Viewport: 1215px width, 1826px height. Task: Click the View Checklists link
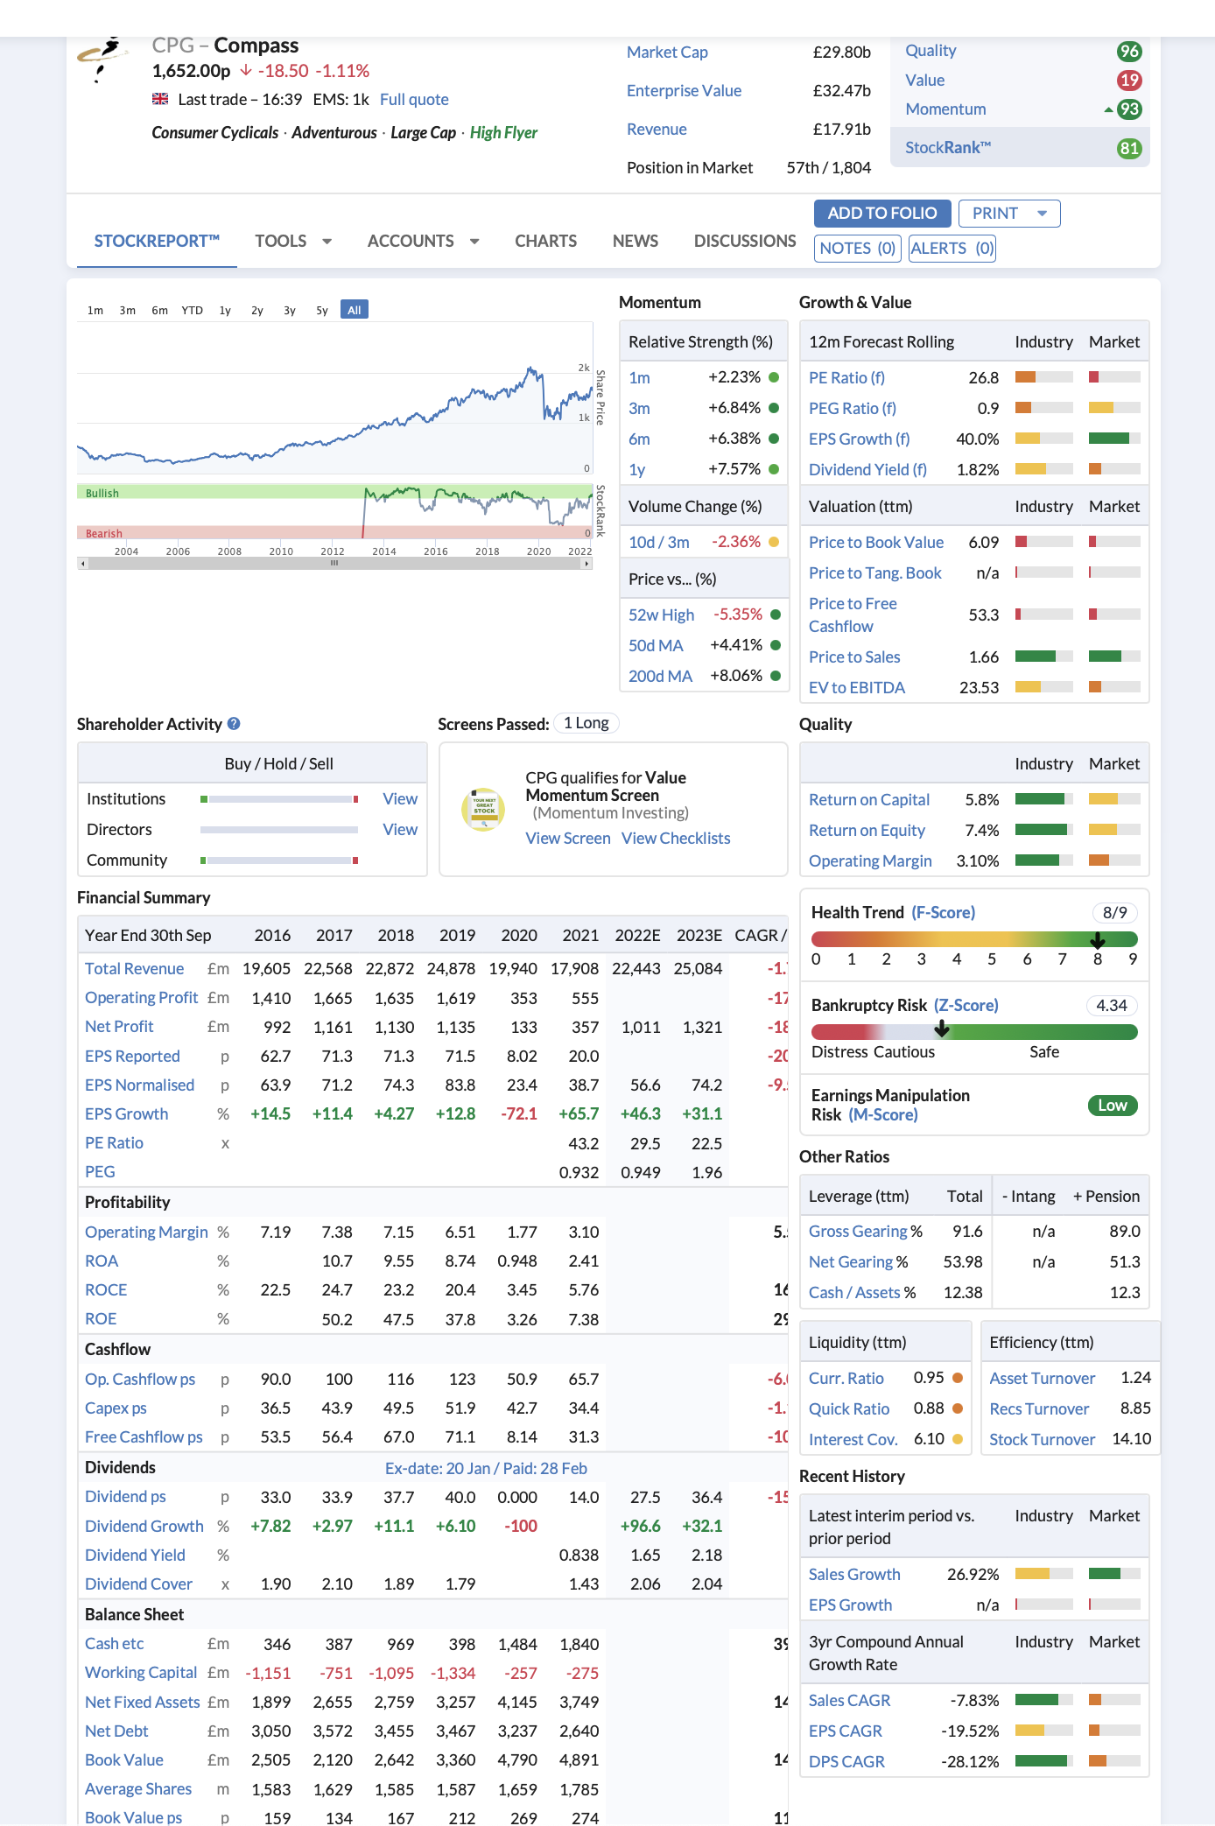click(676, 839)
